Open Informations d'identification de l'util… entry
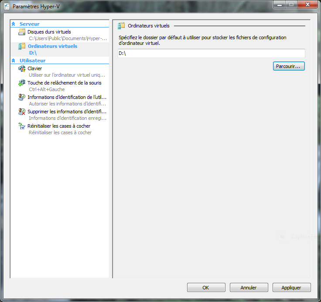321x302 pixels. pos(67,97)
